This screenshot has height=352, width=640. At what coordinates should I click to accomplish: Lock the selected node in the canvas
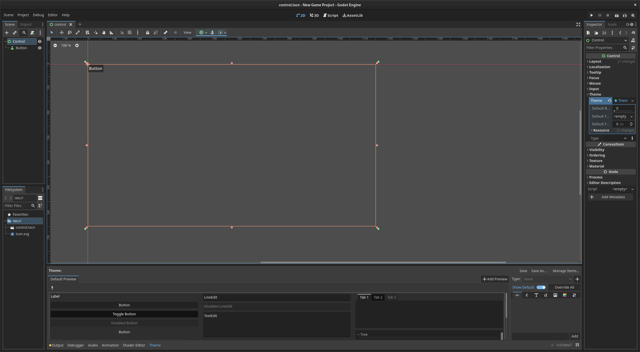147,32
